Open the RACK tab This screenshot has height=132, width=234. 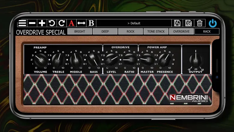pos(207,31)
